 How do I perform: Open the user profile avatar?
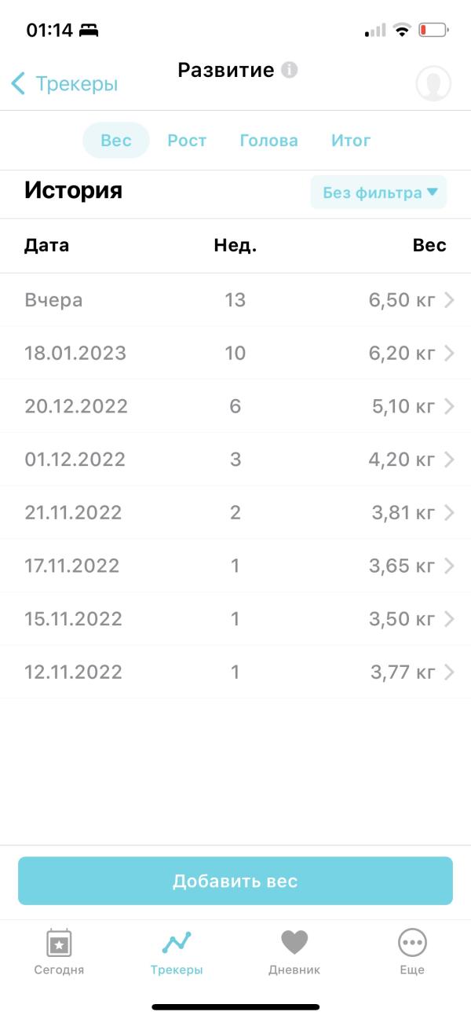coord(433,83)
